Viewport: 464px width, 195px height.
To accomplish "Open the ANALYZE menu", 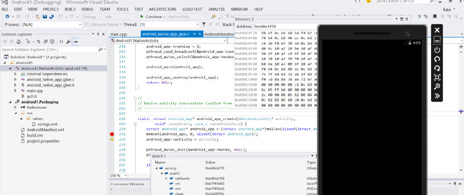I will [x=217, y=9].
